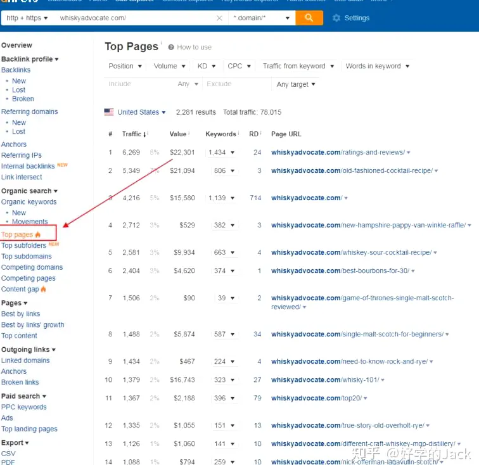Open the Any match dropdown next to Include
The height and width of the screenshot is (465, 479).
[x=188, y=84]
